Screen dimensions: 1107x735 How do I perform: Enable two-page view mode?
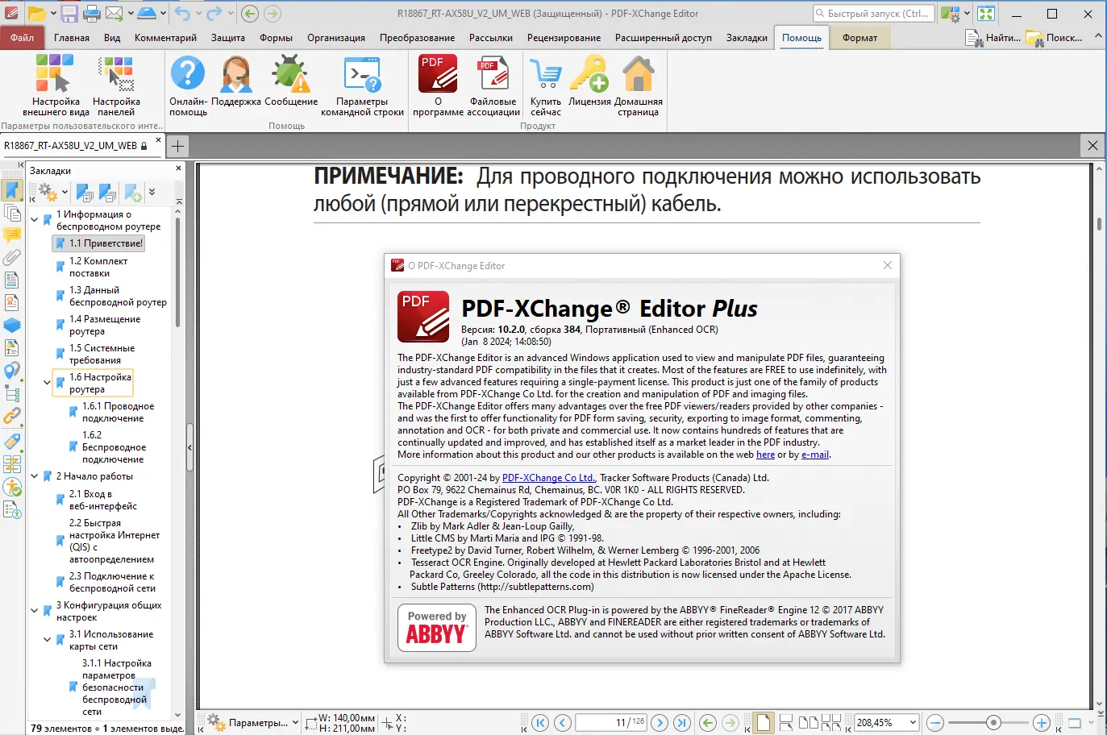coord(808,722)
